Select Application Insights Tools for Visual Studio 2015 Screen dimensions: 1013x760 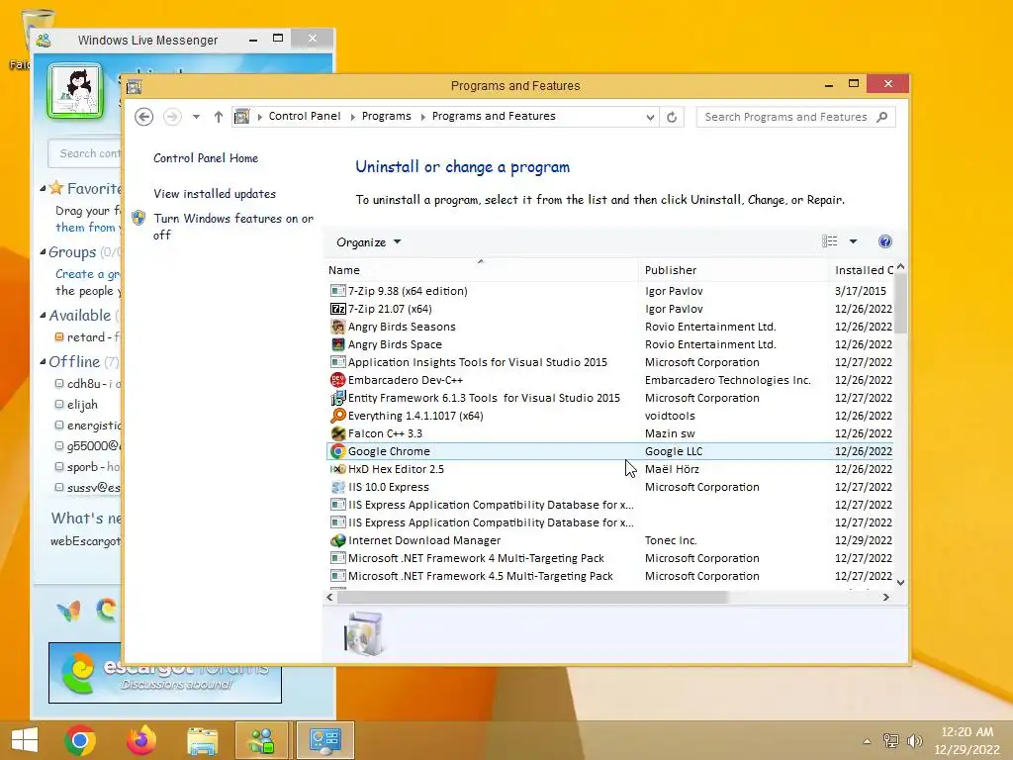pyautogui.click(x=609, y=362)
